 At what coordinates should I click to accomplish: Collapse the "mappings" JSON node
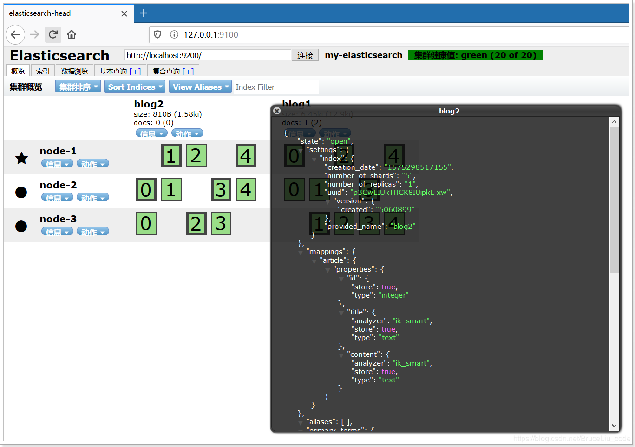[x=301, y=253]
